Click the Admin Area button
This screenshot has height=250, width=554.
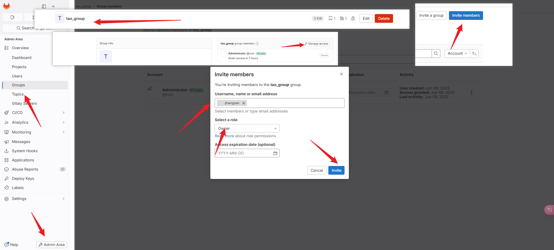point(52,245)
